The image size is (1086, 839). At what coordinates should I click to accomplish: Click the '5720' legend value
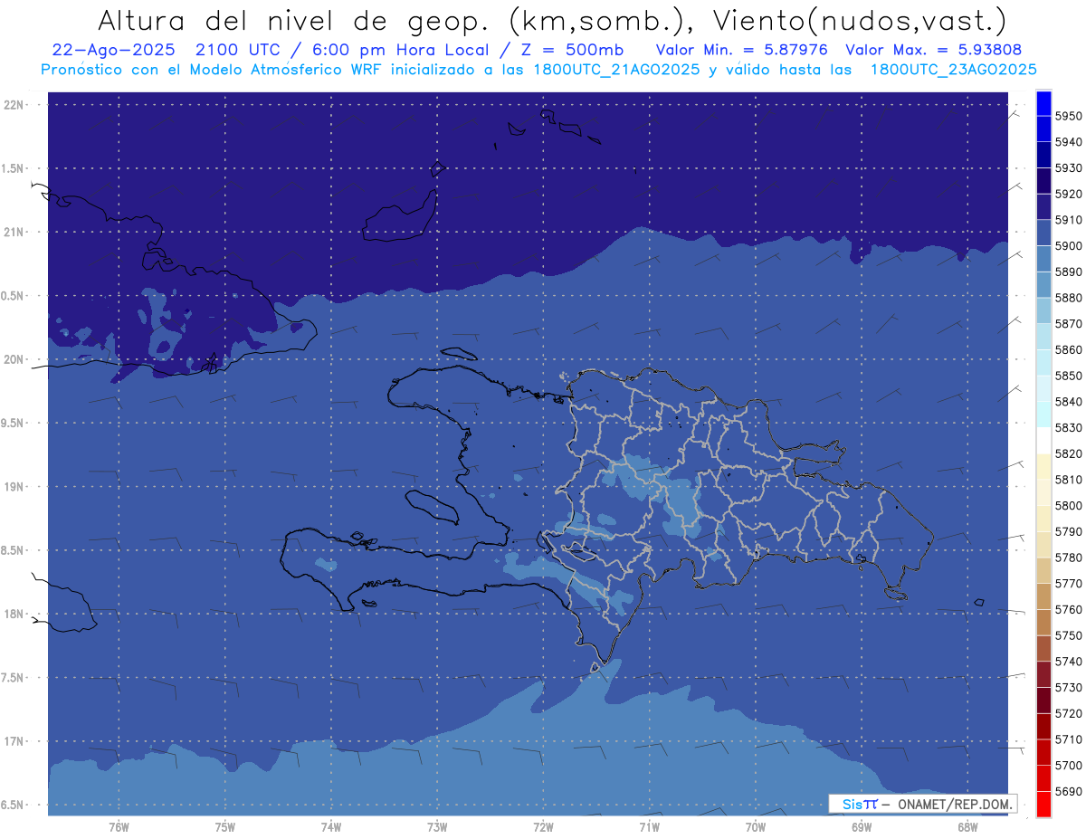tap(1068, 713)
